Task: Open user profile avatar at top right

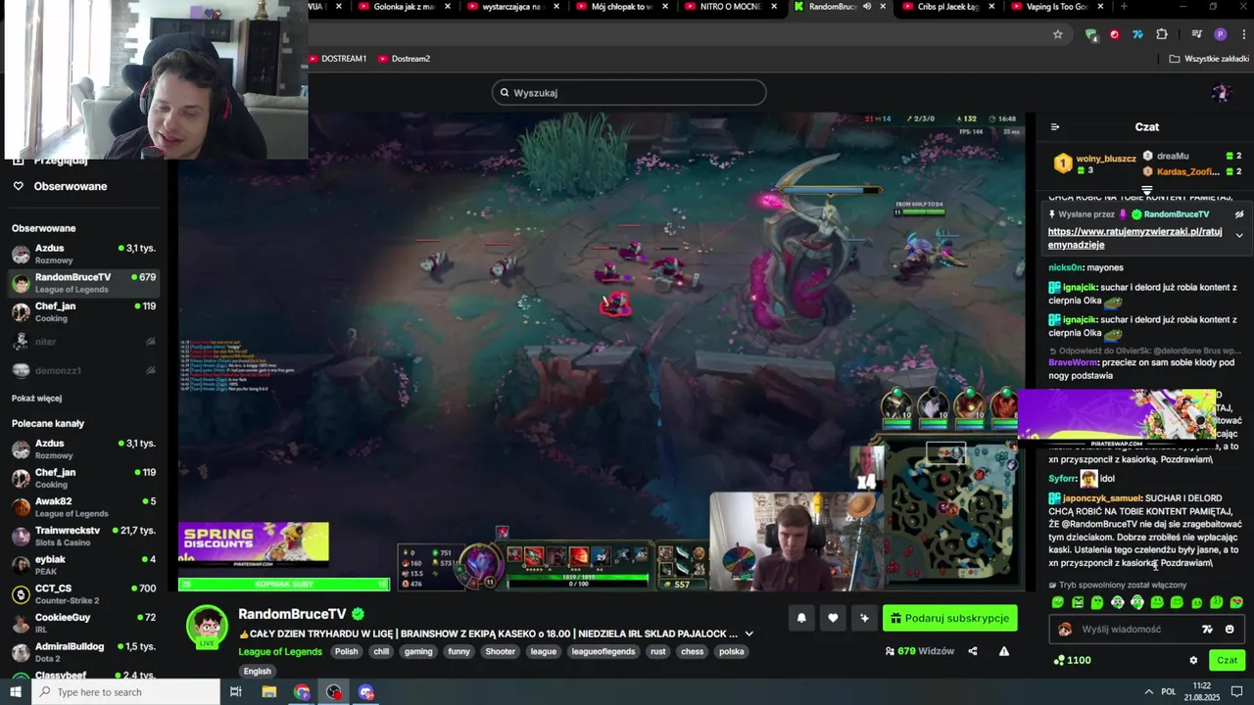Action: pos(1221,93)
